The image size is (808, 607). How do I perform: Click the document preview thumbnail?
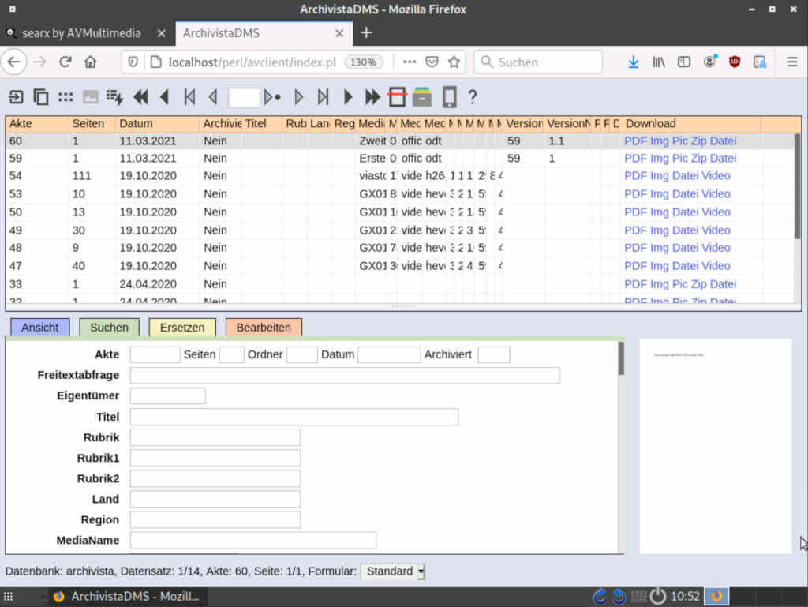[715, 446]
